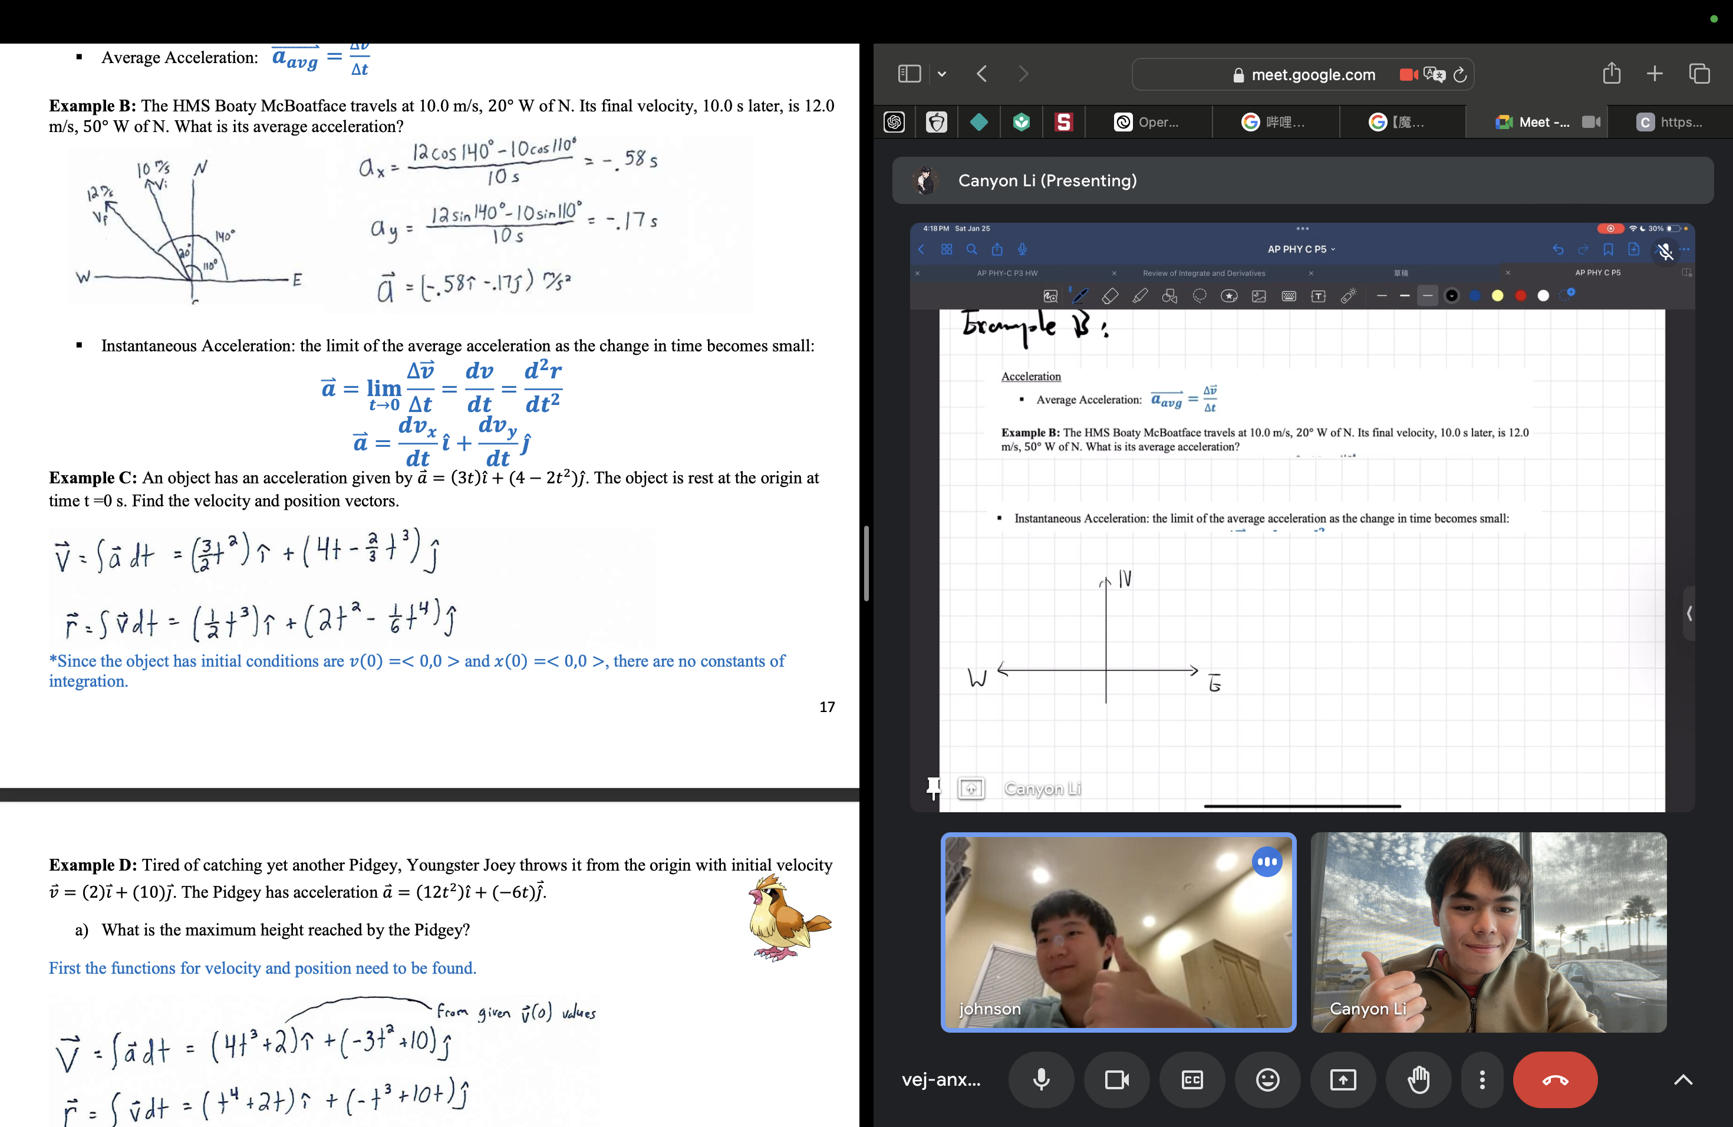Pick the blue pen color
This screenshot has height=1127, width=1733.
coord(1474,295)
